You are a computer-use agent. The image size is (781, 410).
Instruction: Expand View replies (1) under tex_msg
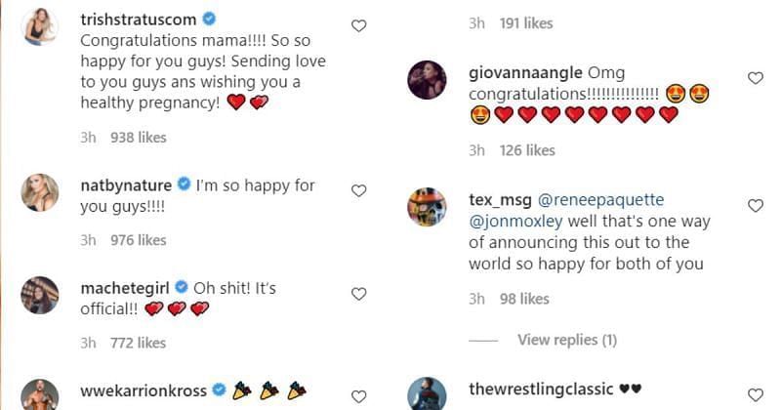pyautogui.click(x=566, y=340)
